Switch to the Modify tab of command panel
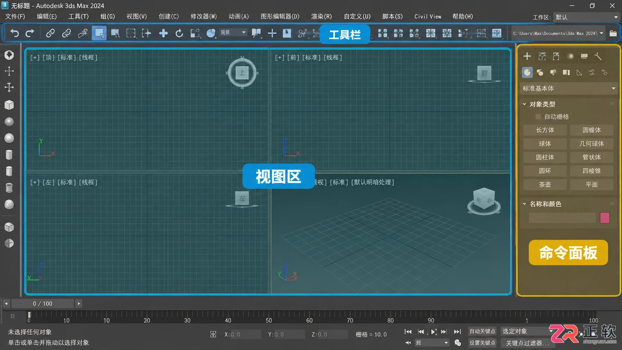 542,56
